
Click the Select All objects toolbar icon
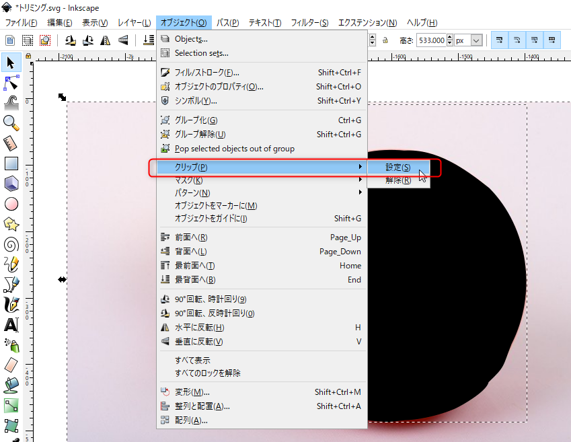pos(10,40)
